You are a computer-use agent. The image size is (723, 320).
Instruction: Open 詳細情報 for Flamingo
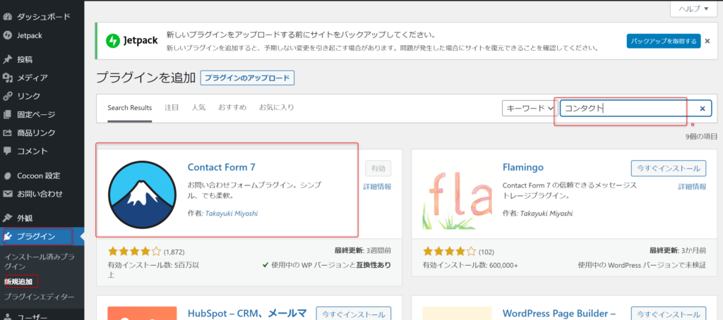point(692,187)
